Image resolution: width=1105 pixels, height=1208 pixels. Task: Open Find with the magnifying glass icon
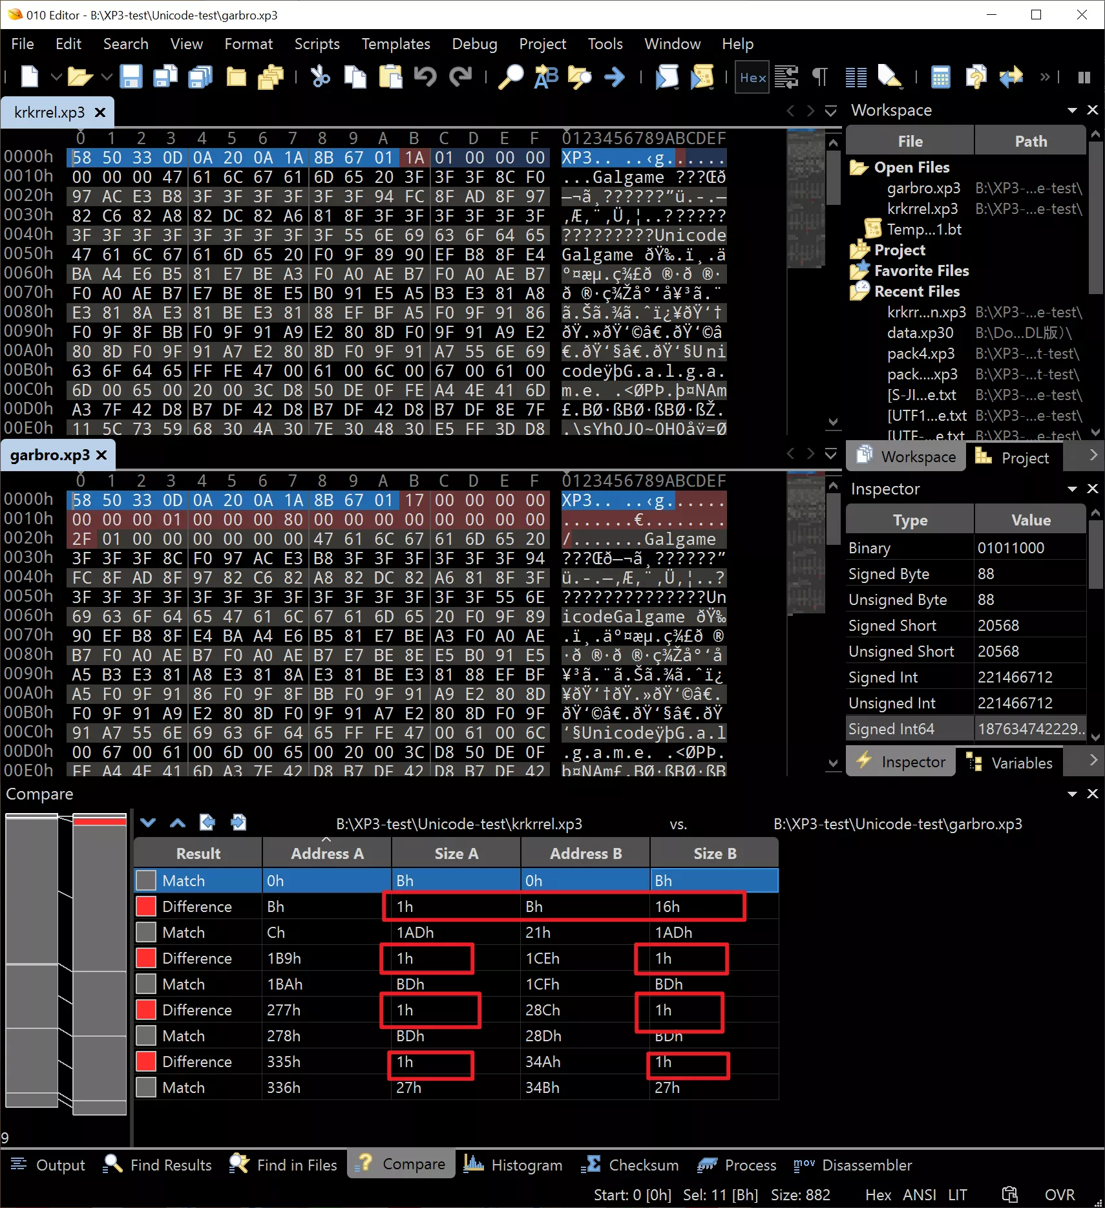click(510, 77)
